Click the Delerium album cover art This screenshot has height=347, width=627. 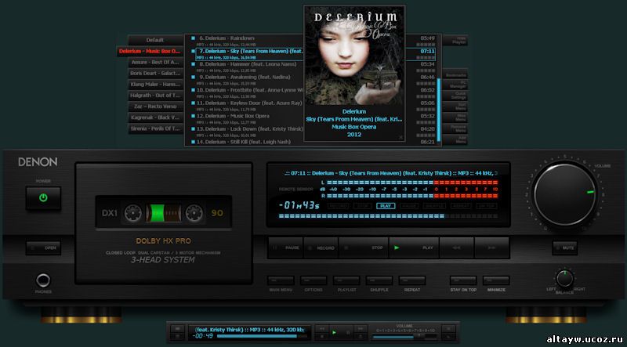pos(354,56)
